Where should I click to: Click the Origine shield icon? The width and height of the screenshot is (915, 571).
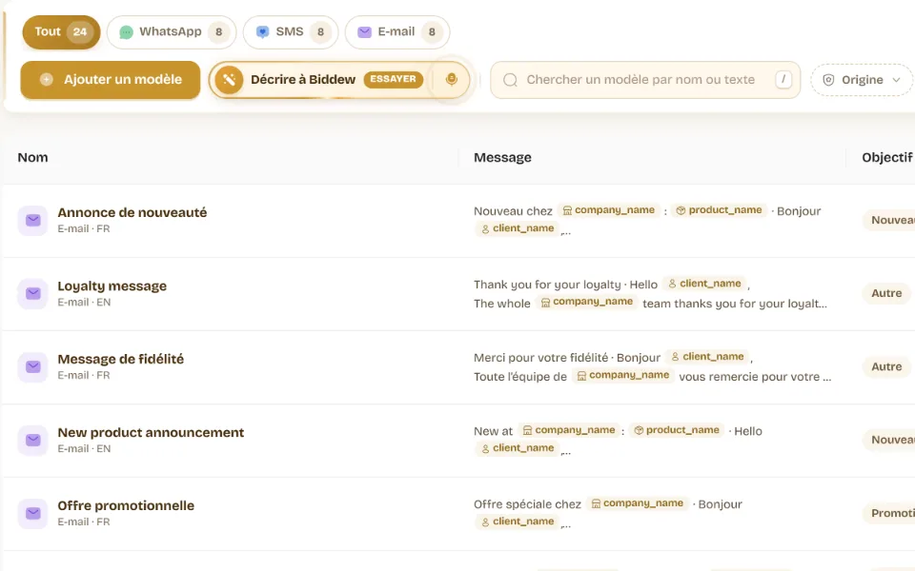tap(828, 80)
